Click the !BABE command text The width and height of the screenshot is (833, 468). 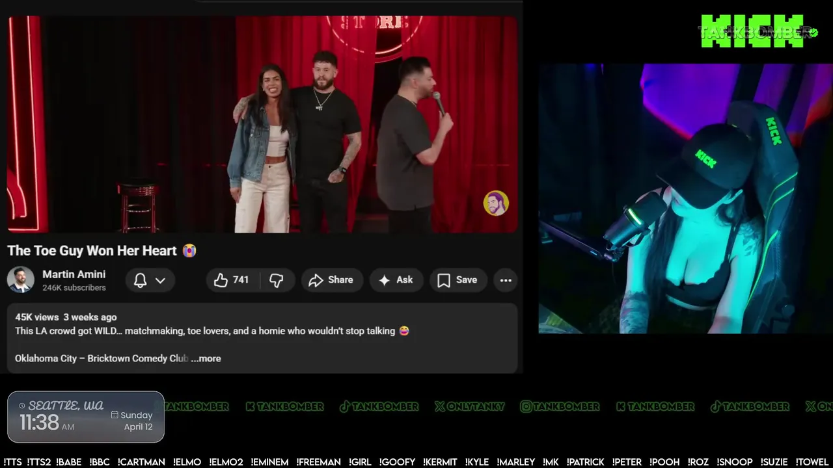click(68, 462)
